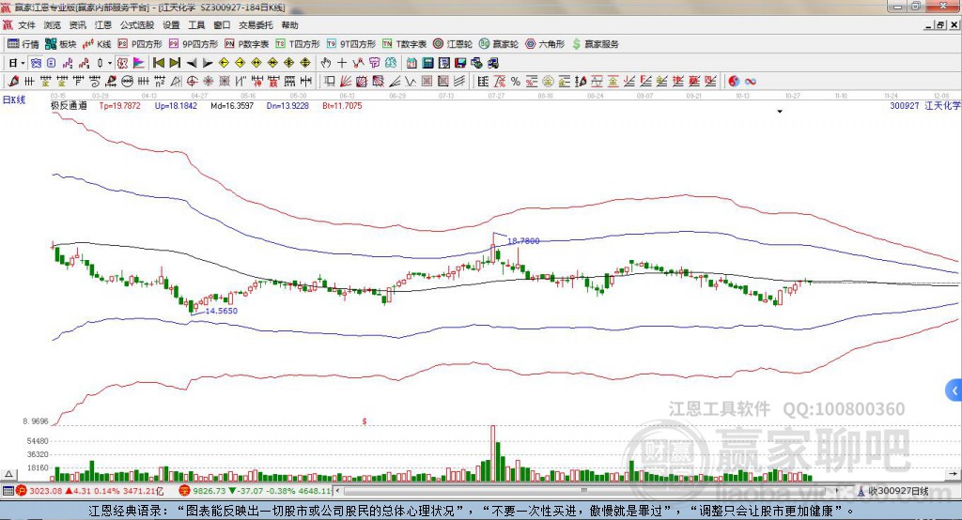The height and width of the screenshot is (520, 962).
Task: Open the 江恩 menu
Action: pyautogui.click(x=103, y=25)
